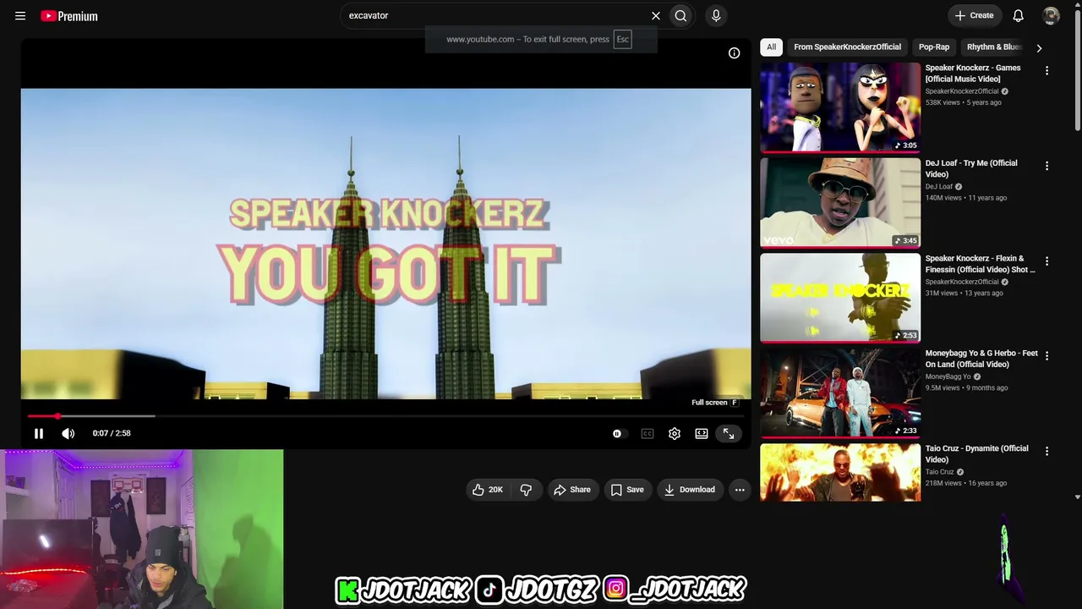
Task: Open more actions ellipsis below video
Action: [740, 490]
